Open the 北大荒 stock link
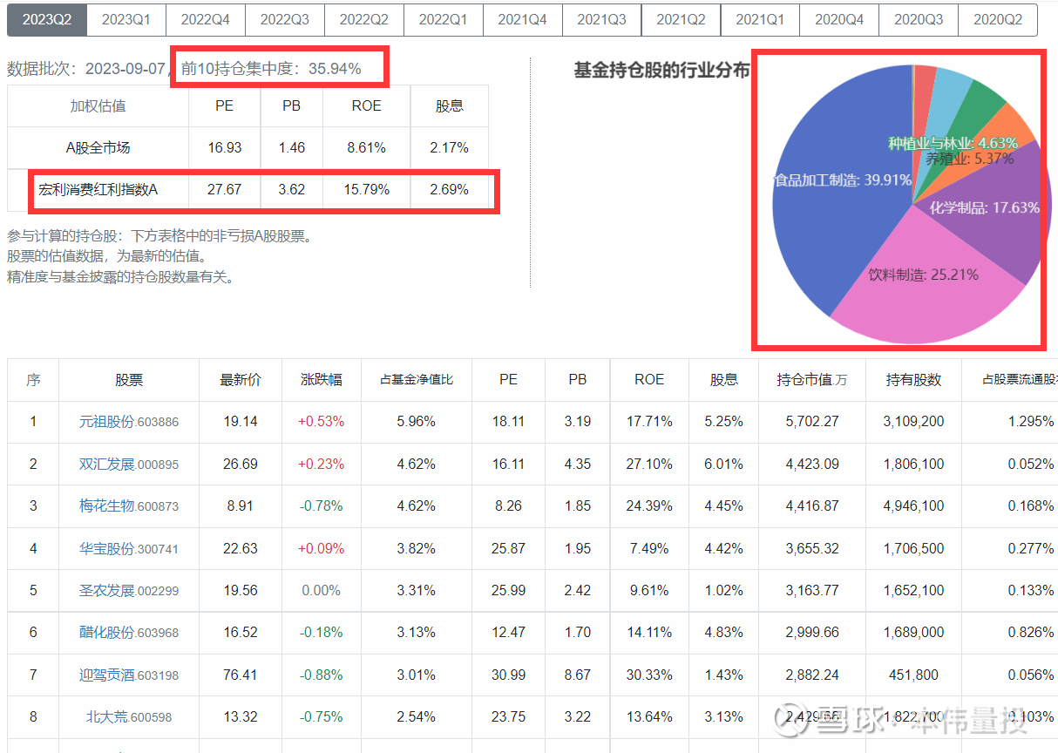This screenshot has width=1058, height=753. (x=106, y=717)
